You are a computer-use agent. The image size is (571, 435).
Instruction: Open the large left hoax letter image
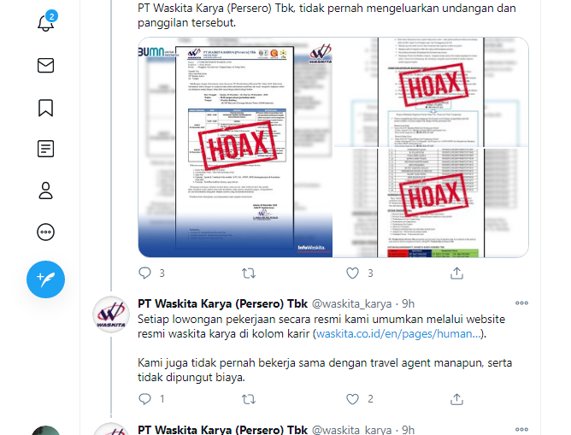[235, 148]
